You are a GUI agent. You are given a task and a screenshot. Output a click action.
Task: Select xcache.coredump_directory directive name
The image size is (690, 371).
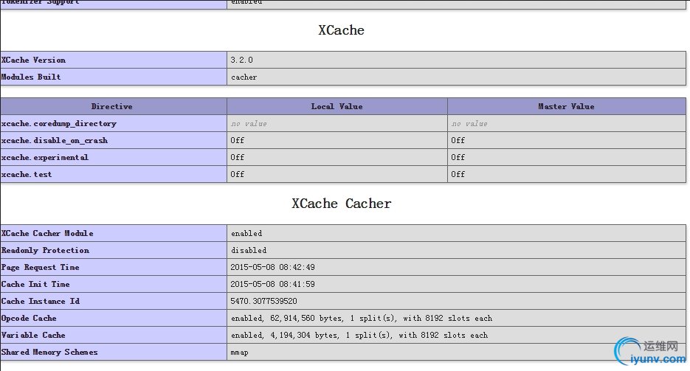click(x=59, y=123)
